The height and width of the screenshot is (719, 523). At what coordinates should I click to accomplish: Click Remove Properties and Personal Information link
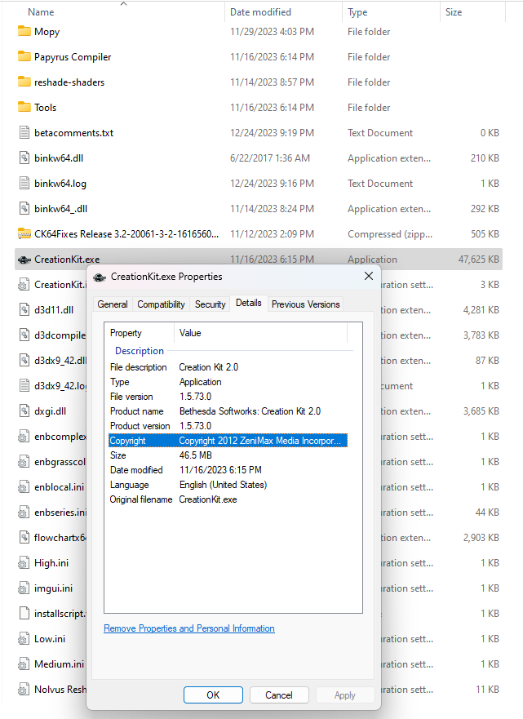188,628
